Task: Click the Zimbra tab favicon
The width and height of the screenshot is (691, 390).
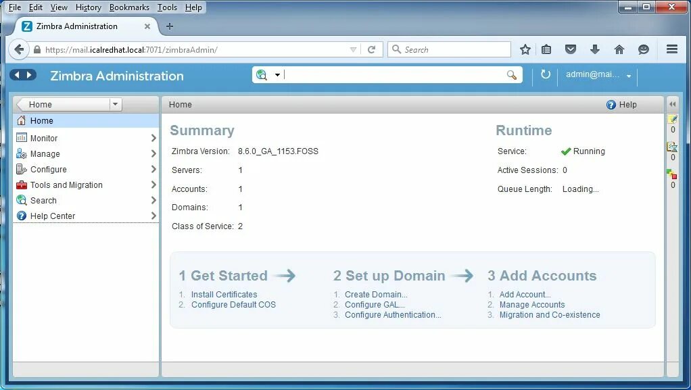Action: point(27,26)
